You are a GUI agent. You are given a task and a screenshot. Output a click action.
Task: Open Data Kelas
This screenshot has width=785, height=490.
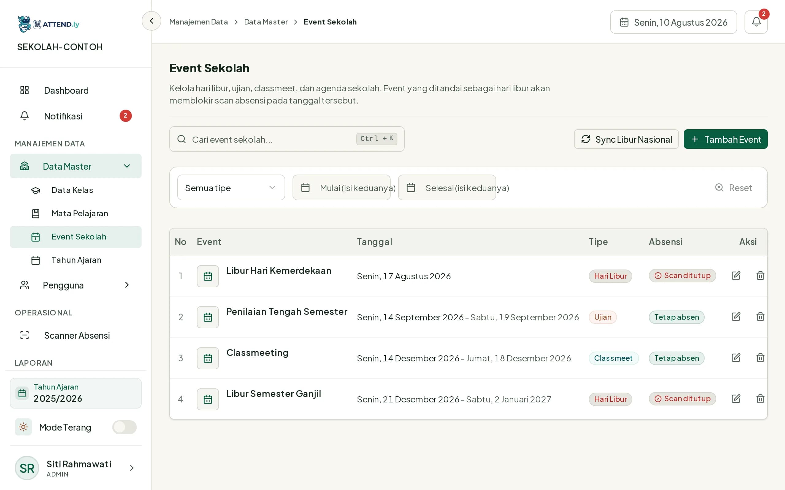coord(75,190)
